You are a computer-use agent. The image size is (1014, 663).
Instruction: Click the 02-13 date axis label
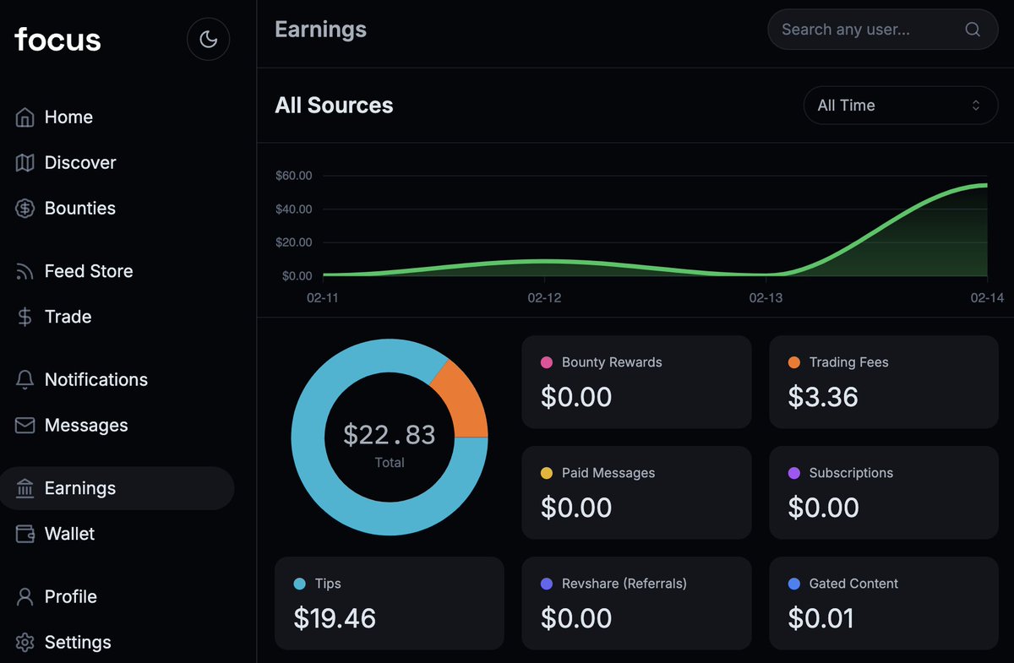pos(766,298)
